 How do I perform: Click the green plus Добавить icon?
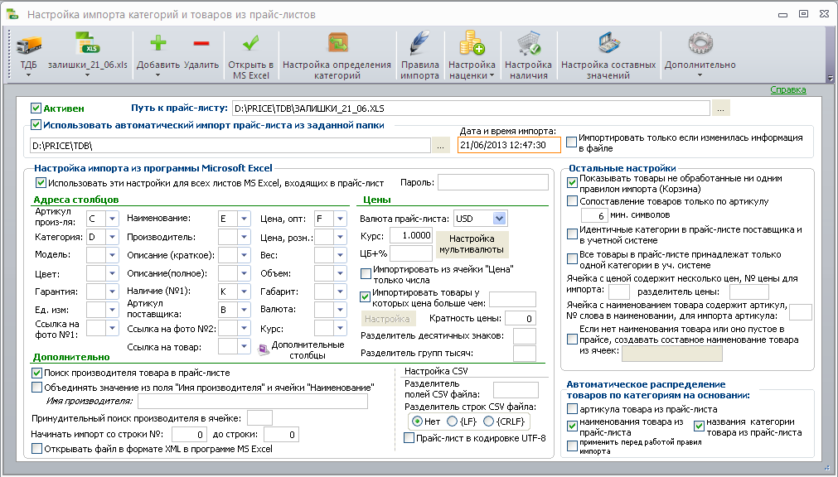[x=157, y=43]
